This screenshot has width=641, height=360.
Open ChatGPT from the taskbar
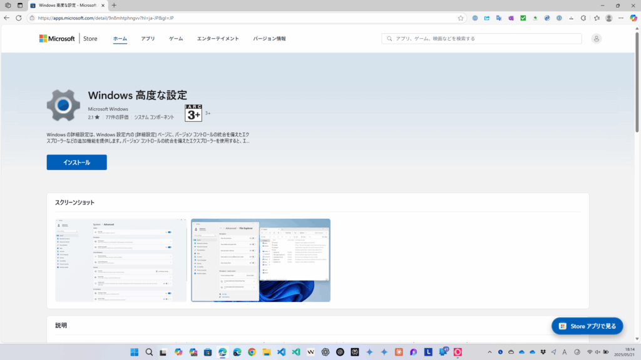point(326,352)
